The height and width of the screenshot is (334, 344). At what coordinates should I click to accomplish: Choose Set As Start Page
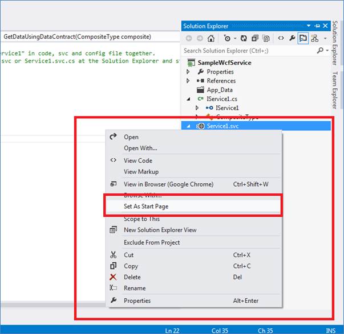(193, 207)
